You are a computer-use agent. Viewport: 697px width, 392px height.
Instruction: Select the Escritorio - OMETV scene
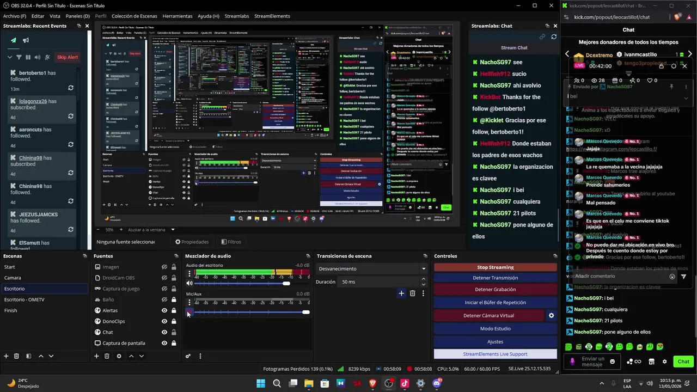coord(44,299)
